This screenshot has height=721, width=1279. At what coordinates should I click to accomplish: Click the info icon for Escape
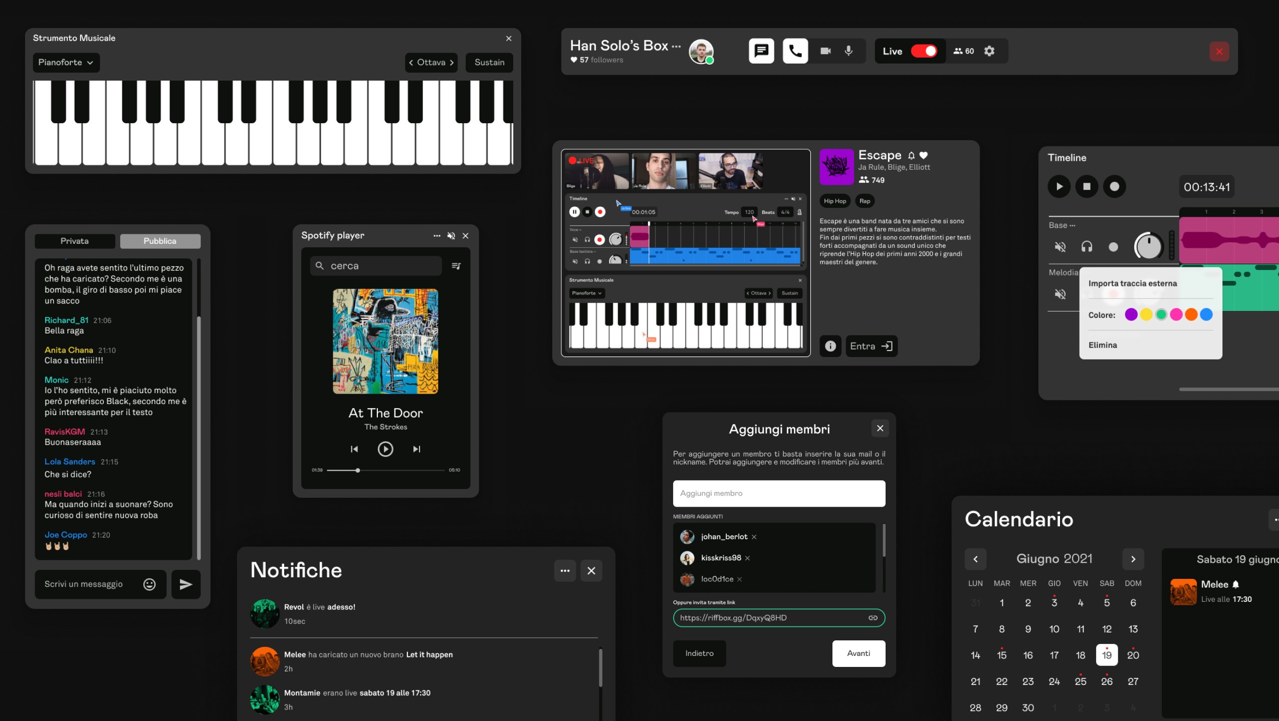point(830,346)
